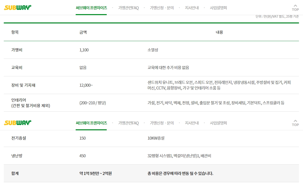Click 가맹신청·문의 in the lower header
The height and width of the screenshot is (184, 303).
coord(162,123)
